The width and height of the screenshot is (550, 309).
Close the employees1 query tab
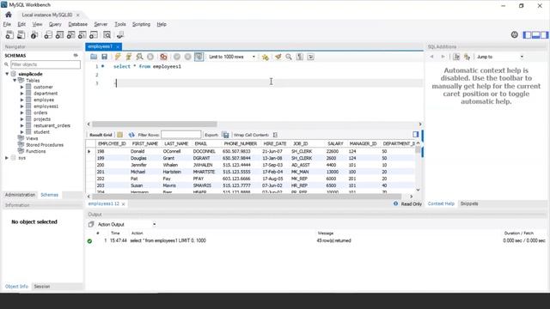pyautogui.click(x=118, y=46)
